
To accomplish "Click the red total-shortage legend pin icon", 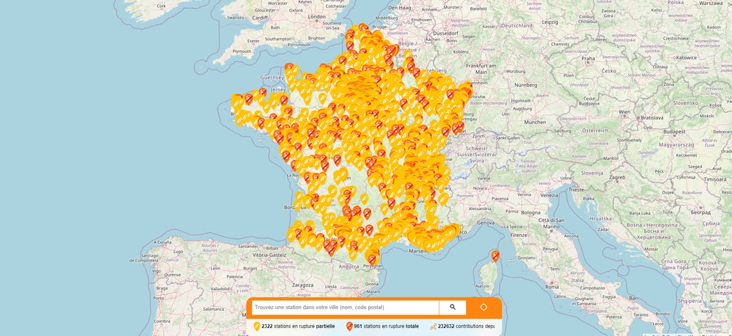I will pos(349,326).
